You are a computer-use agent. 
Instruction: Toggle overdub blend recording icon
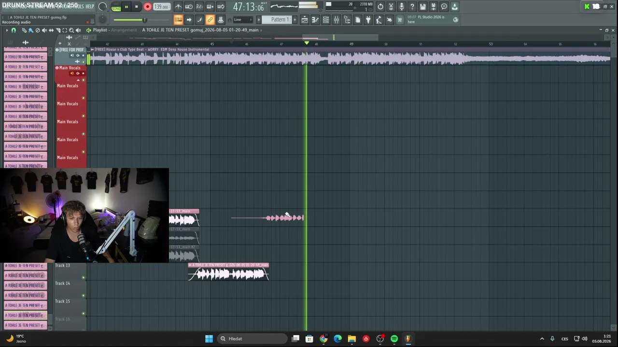pyautogui.click(x=210, y=7)
